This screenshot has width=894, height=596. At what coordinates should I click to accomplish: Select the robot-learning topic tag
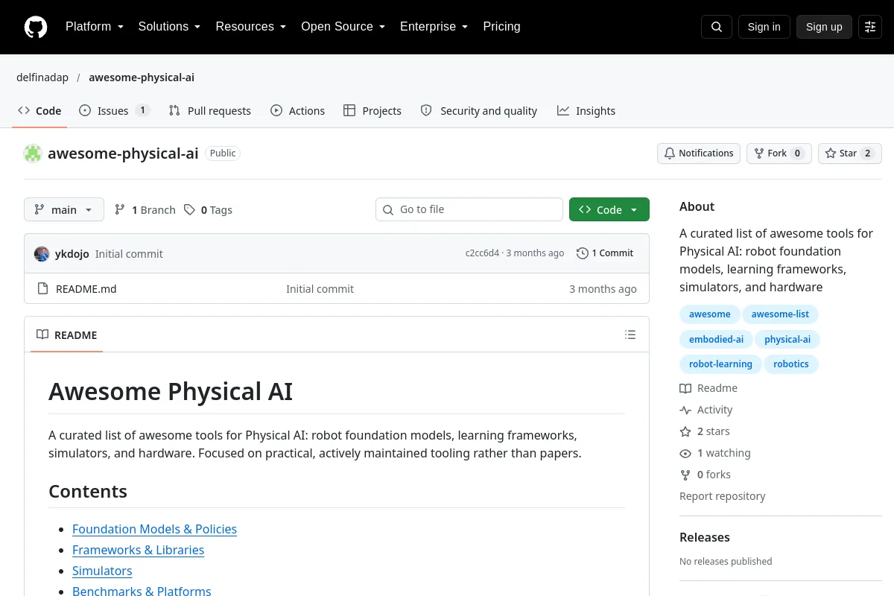(x=720, y=365)
